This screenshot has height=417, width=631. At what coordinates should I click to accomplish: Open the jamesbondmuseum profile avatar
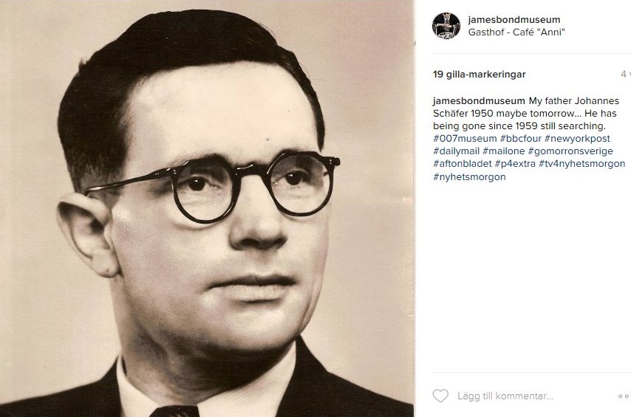tap(446, 26)
